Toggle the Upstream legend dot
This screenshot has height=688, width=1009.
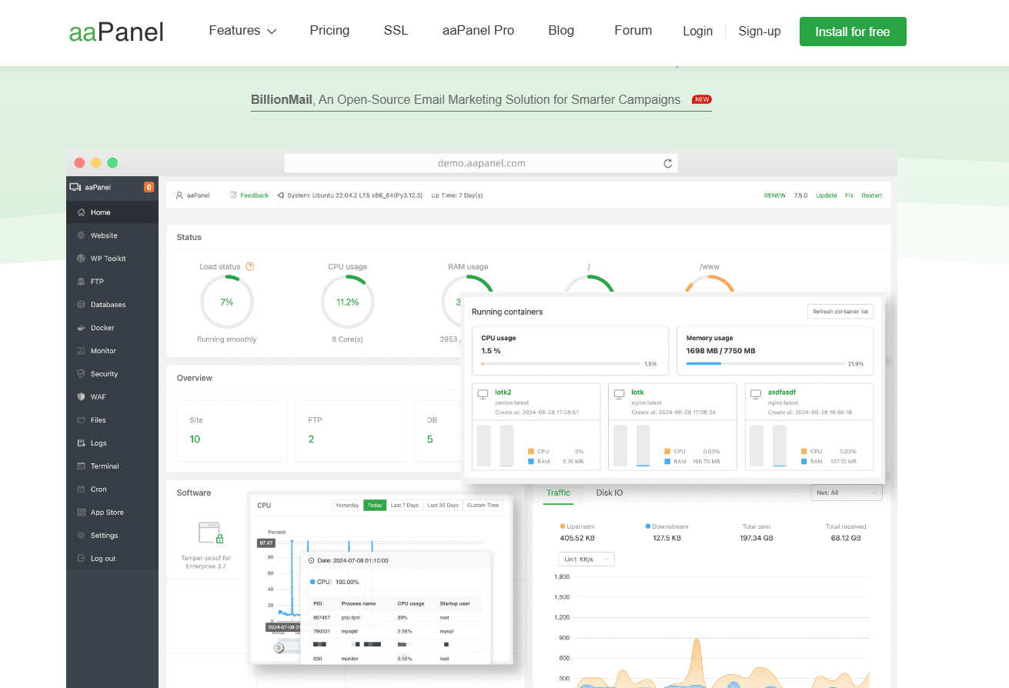[x=563, y=526]
